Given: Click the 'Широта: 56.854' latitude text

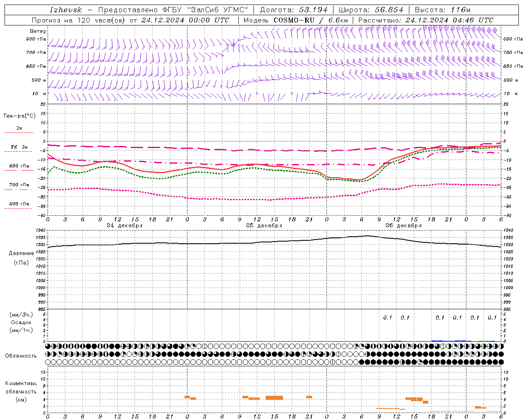Looking at the screenshot, I should click(x=371, y=10).
